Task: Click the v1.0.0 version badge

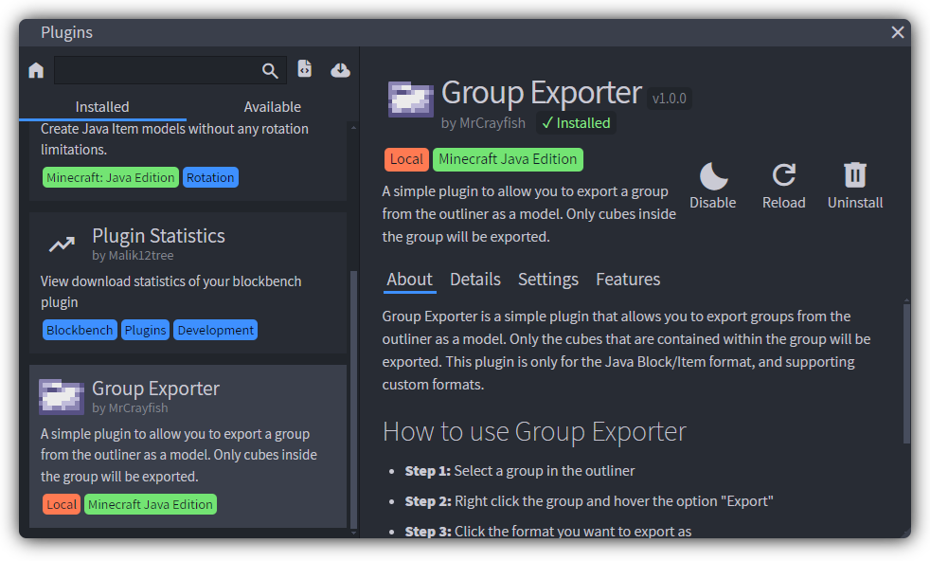Action: coord(670,99)
